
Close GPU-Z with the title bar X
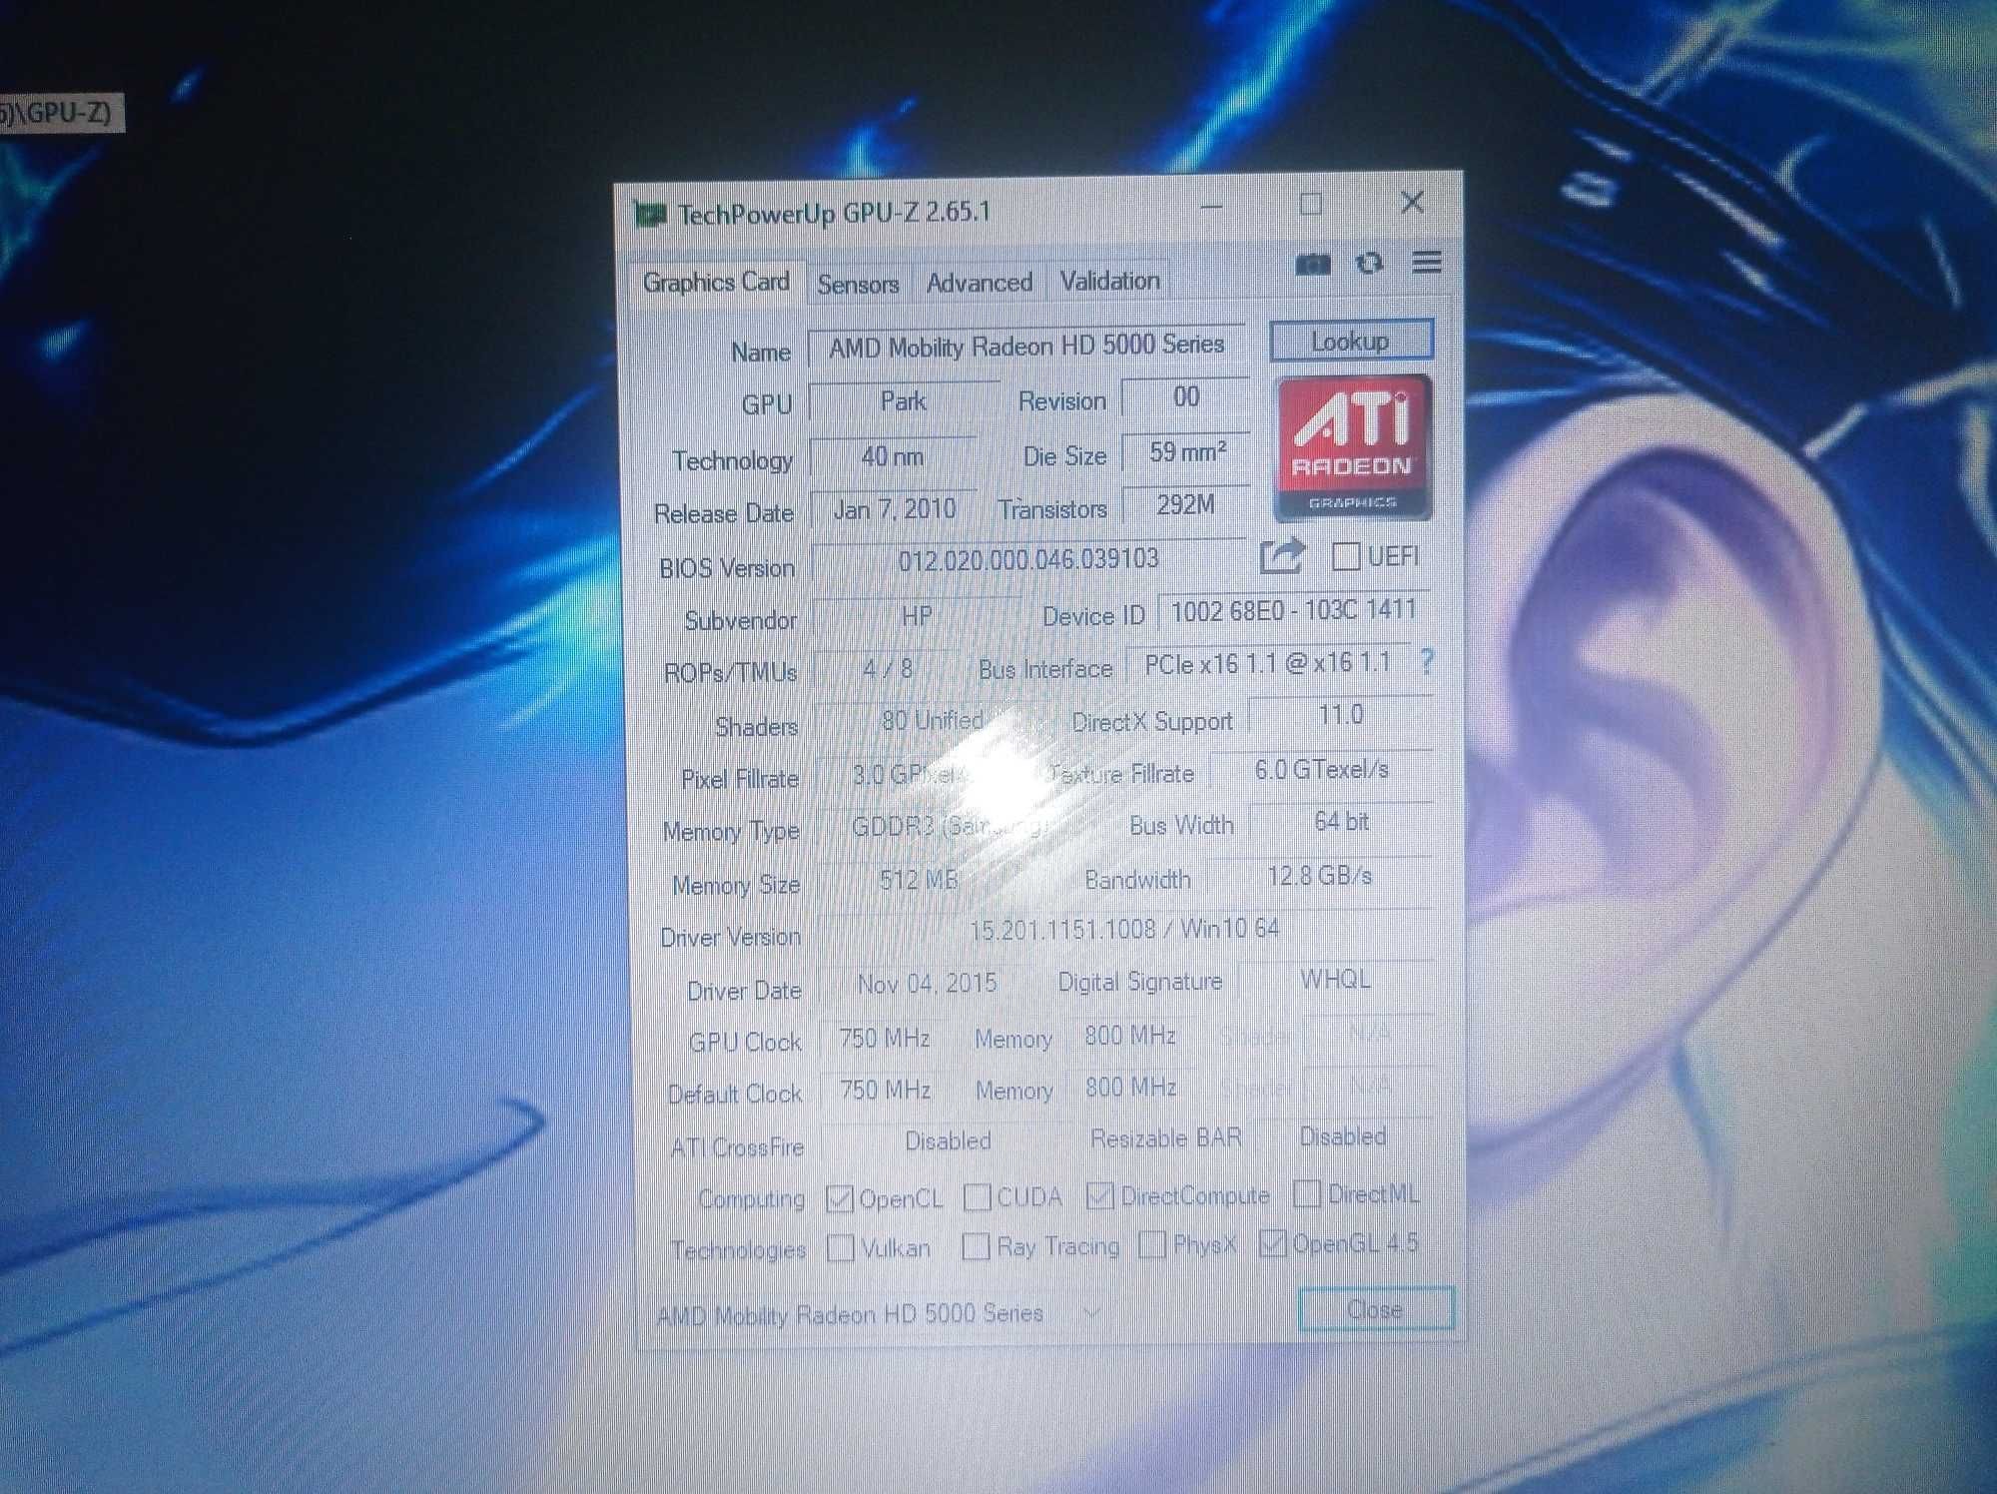(x=1412, y=203)
